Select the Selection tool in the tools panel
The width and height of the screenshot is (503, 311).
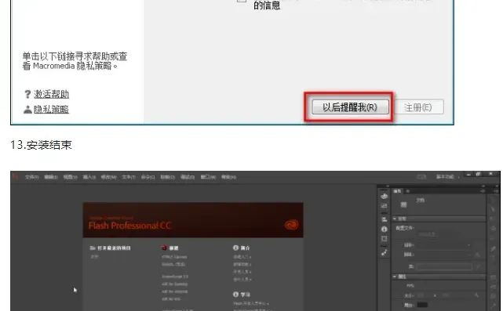(493, 200)
